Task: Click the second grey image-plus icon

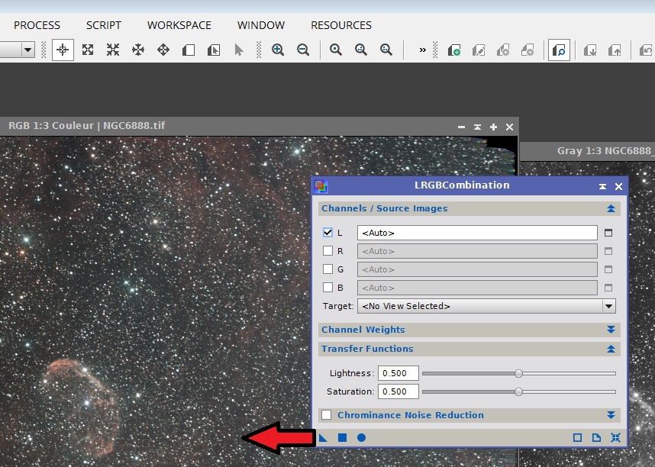Action: (528, 50)
